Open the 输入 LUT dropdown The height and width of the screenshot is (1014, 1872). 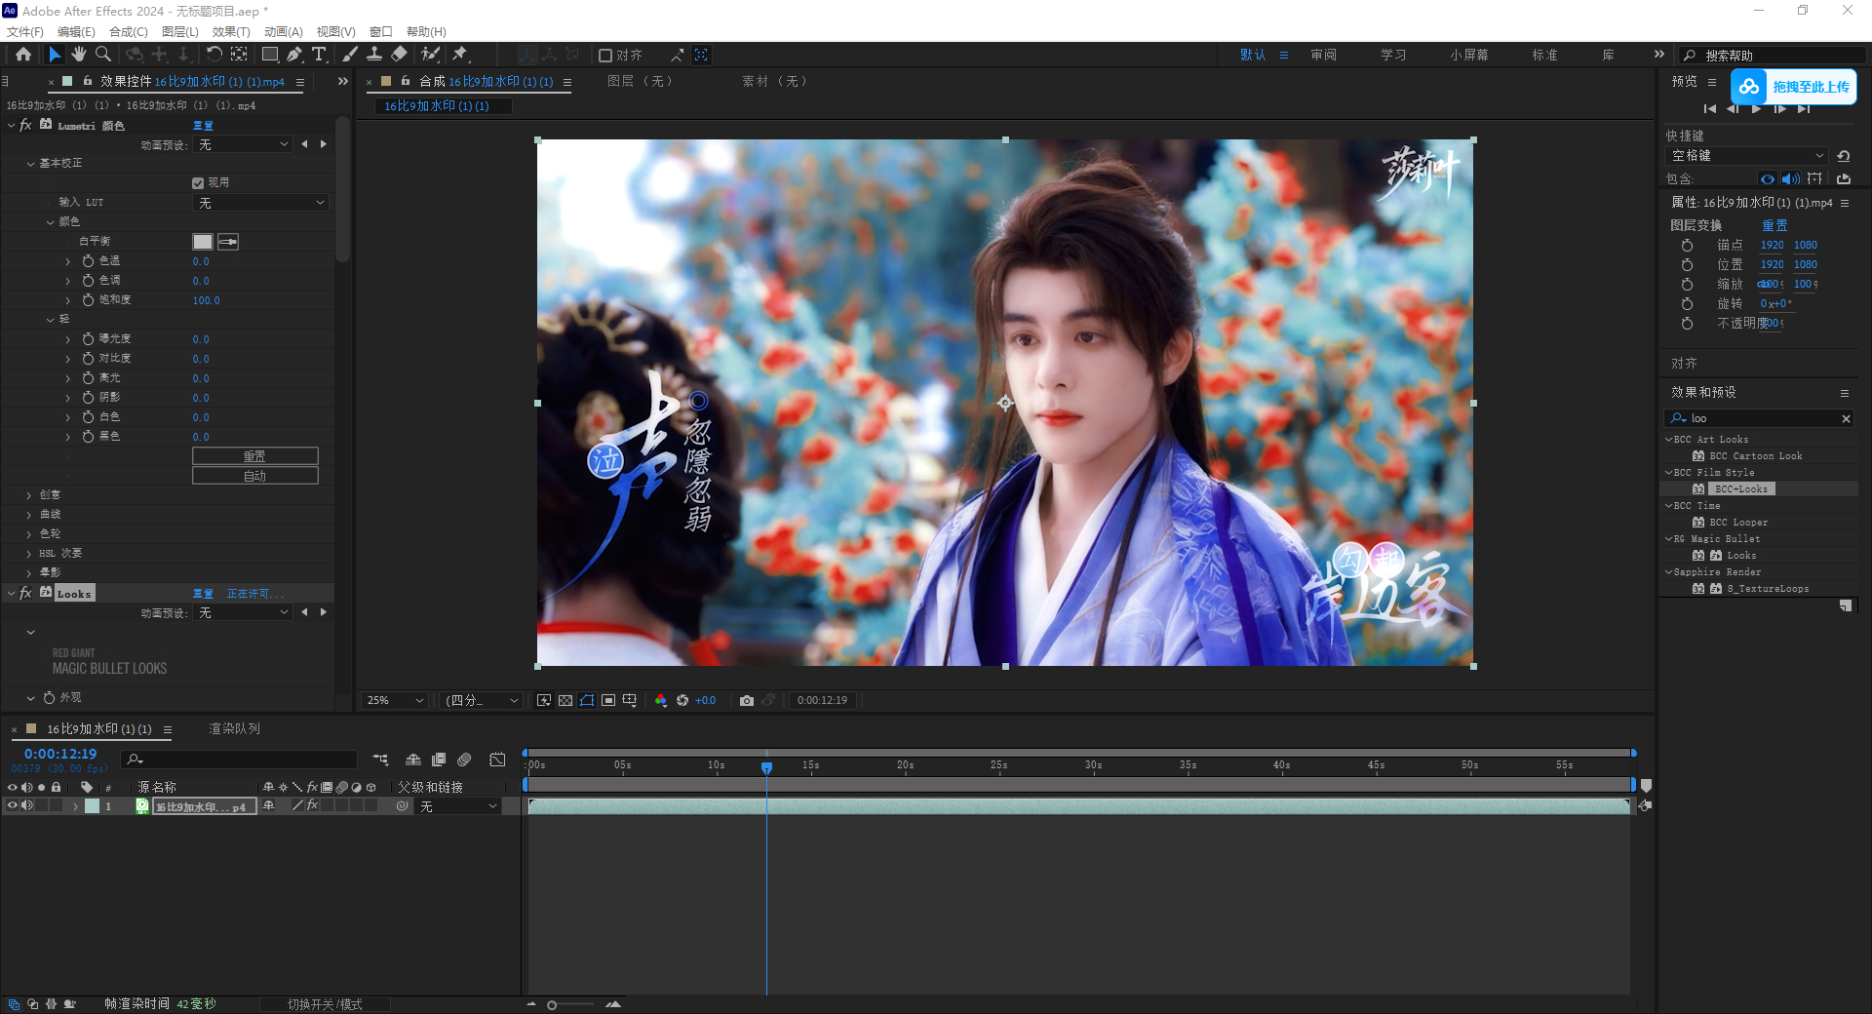tap(260, 203)
